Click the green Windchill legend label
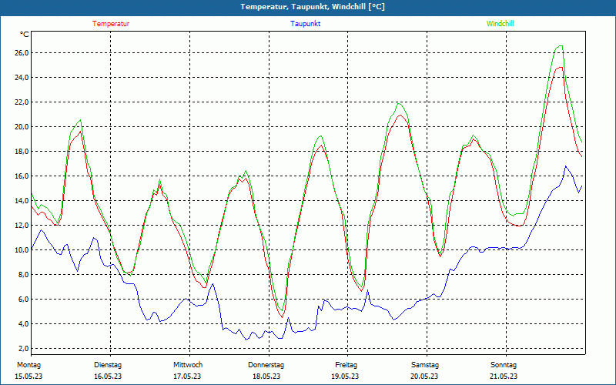 coord(500,24)
